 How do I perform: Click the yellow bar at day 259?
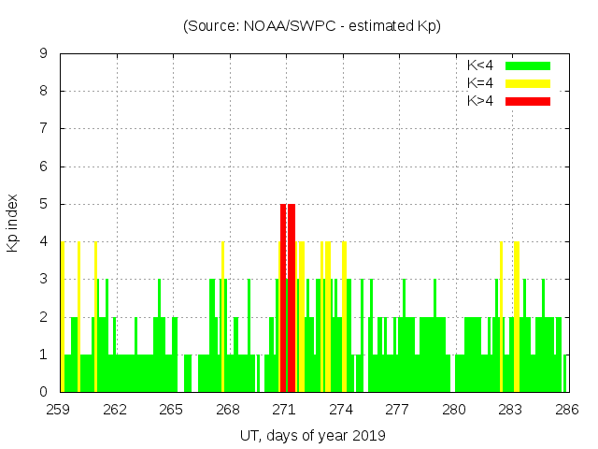pyautogui.click(x=63, y=316)
